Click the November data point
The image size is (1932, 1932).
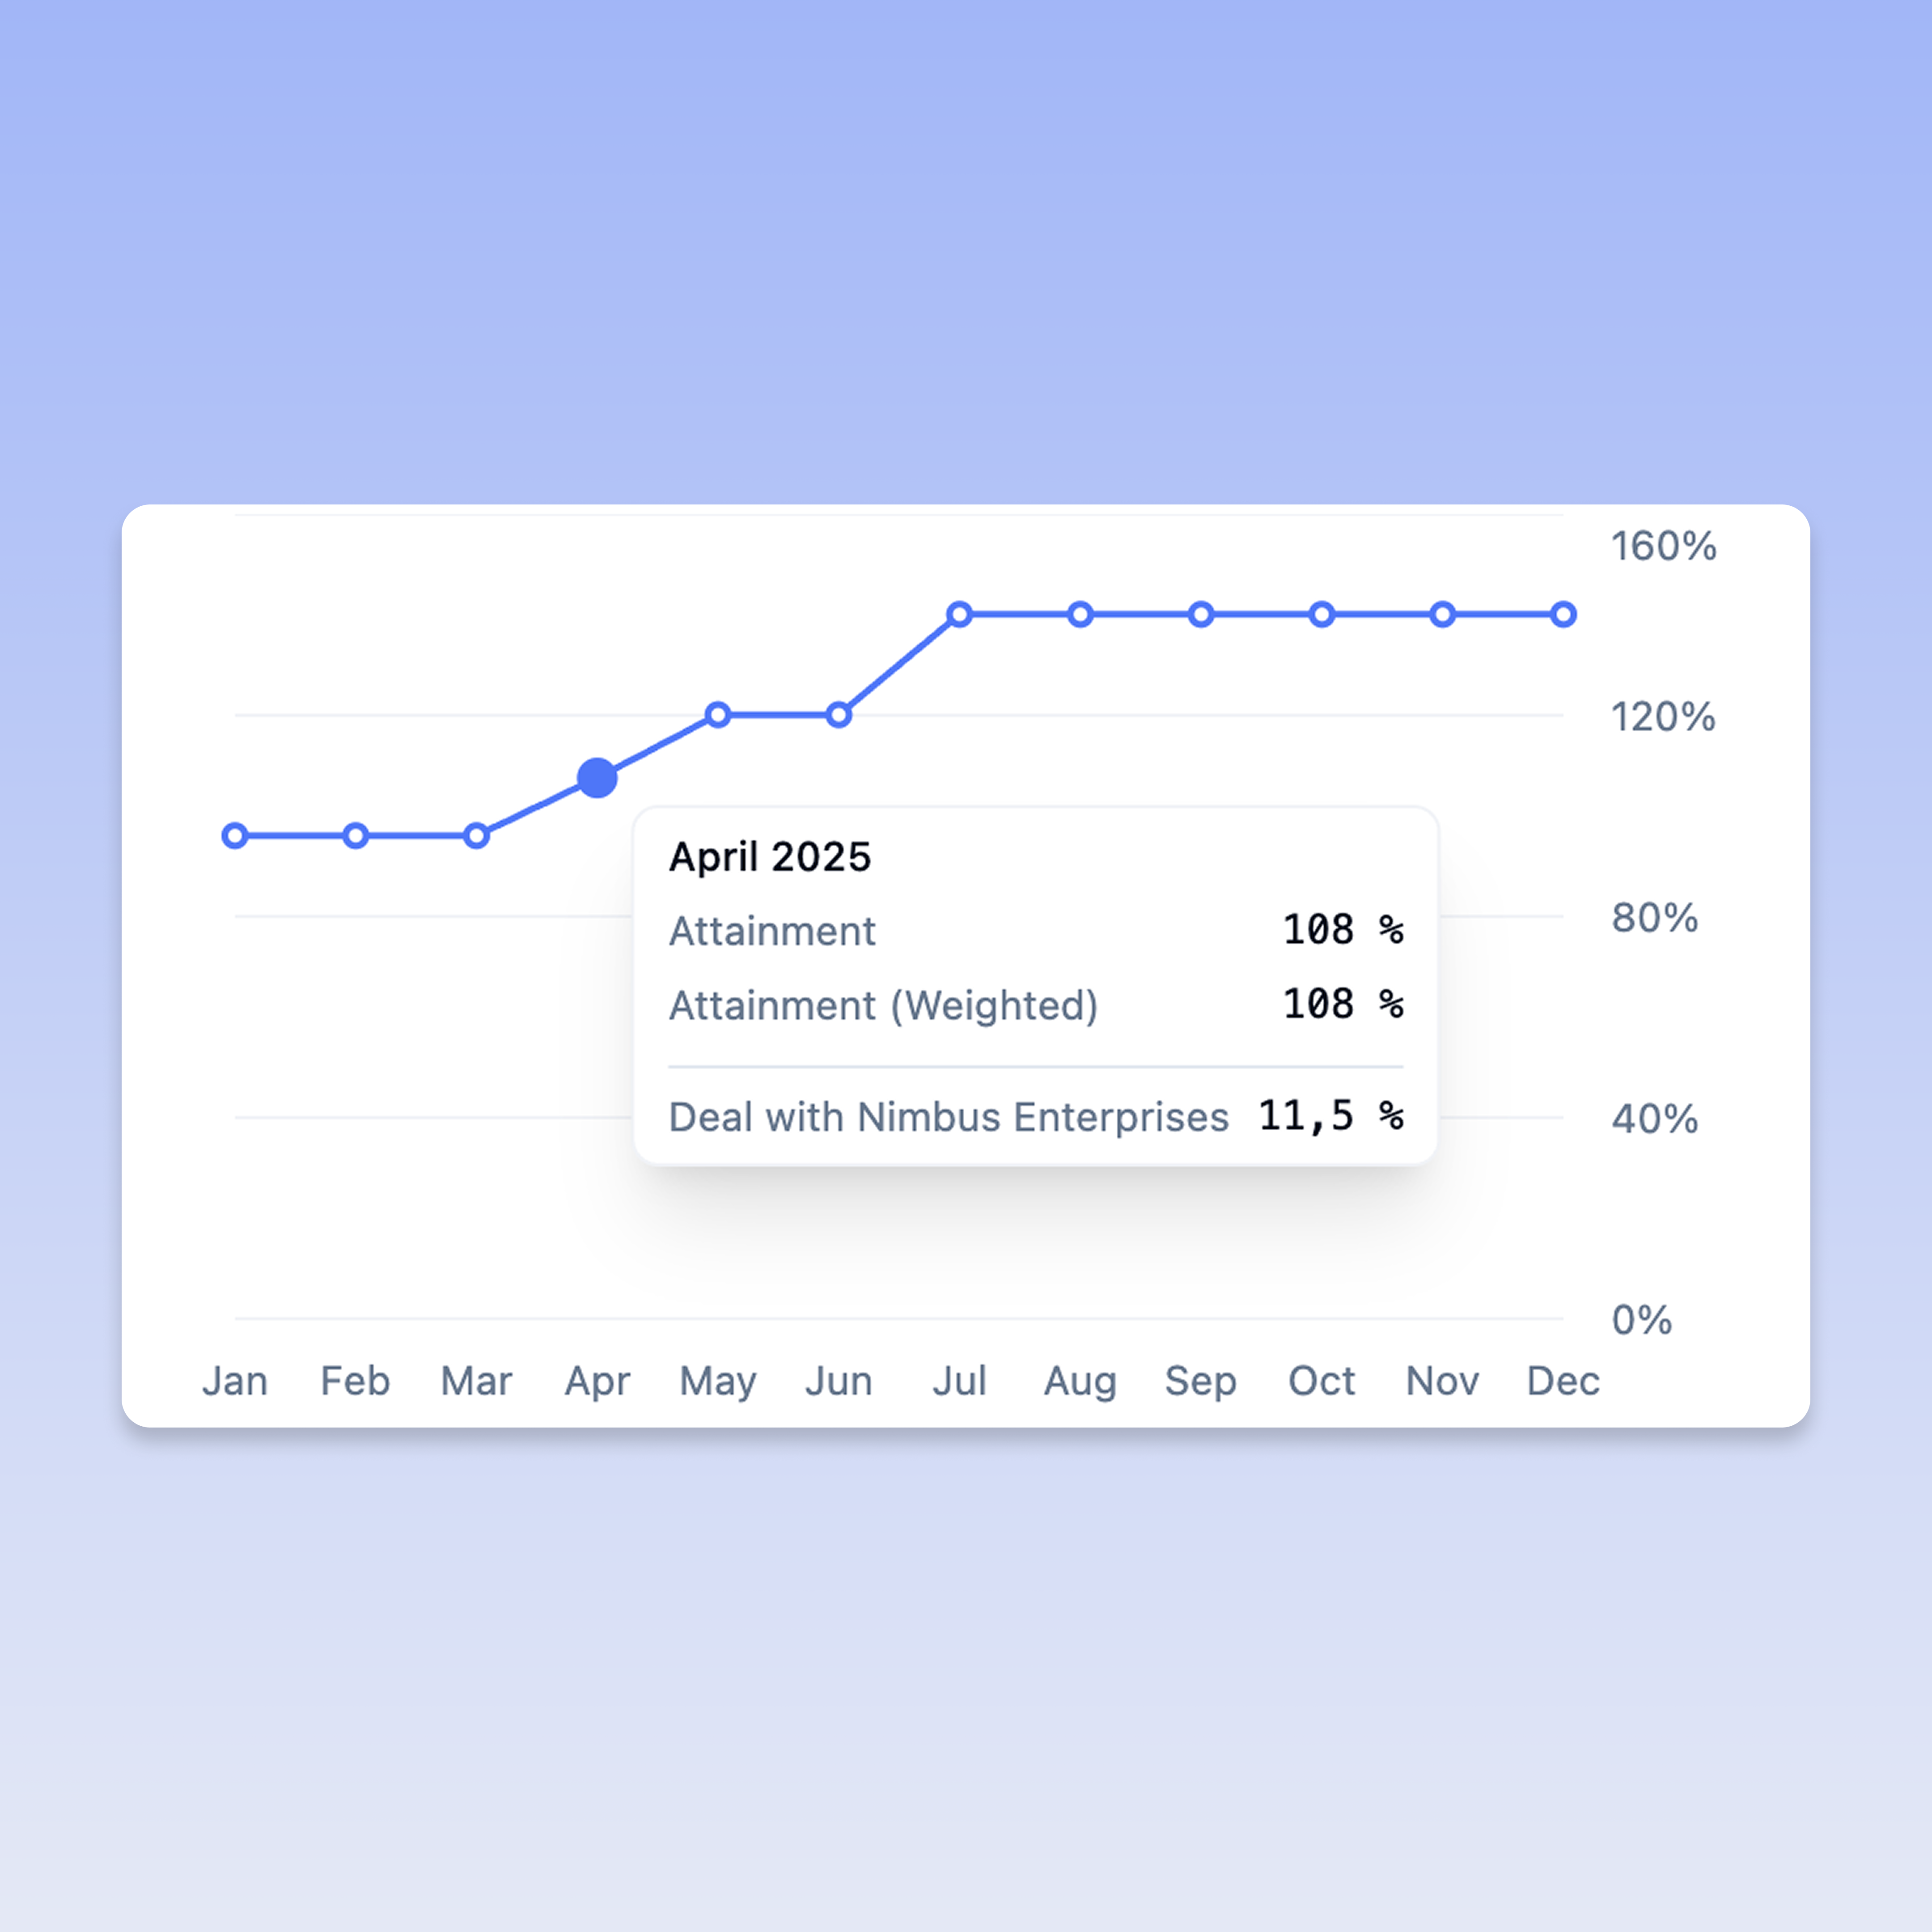pos(1442,614)
